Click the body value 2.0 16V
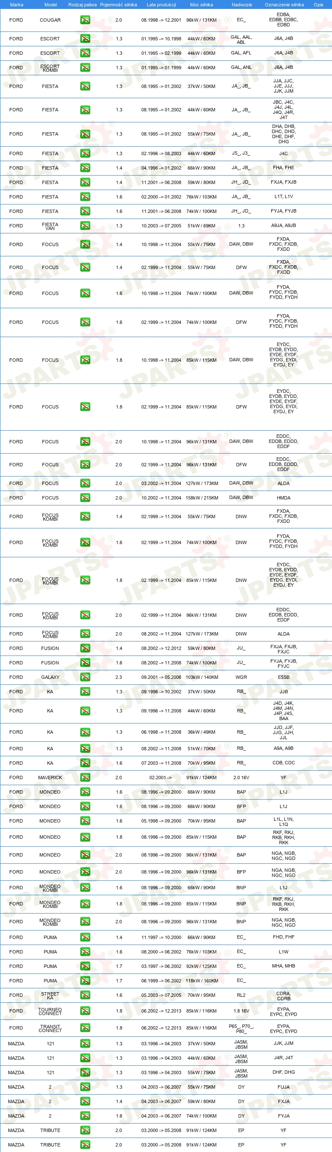Image resolution: width=332 pixels, height=1152 pixels. (x=241, y=777)
